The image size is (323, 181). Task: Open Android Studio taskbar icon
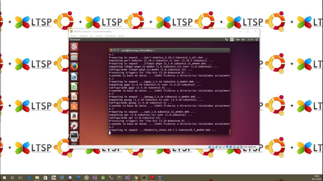[103, 178]
